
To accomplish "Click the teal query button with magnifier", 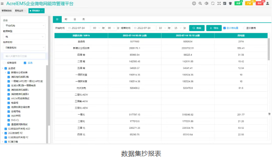I will pyautogui.click(x=197, y=28).
